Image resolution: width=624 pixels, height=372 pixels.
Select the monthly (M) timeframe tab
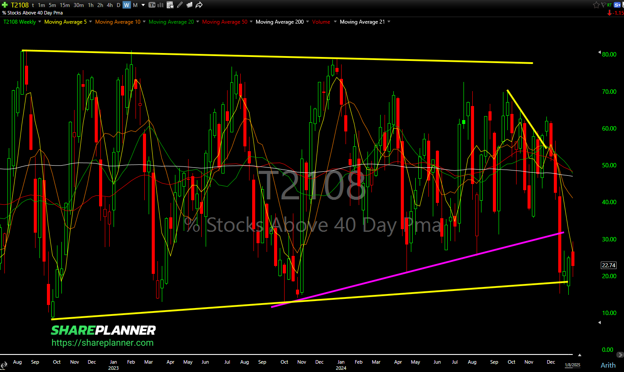pos(135,5)
